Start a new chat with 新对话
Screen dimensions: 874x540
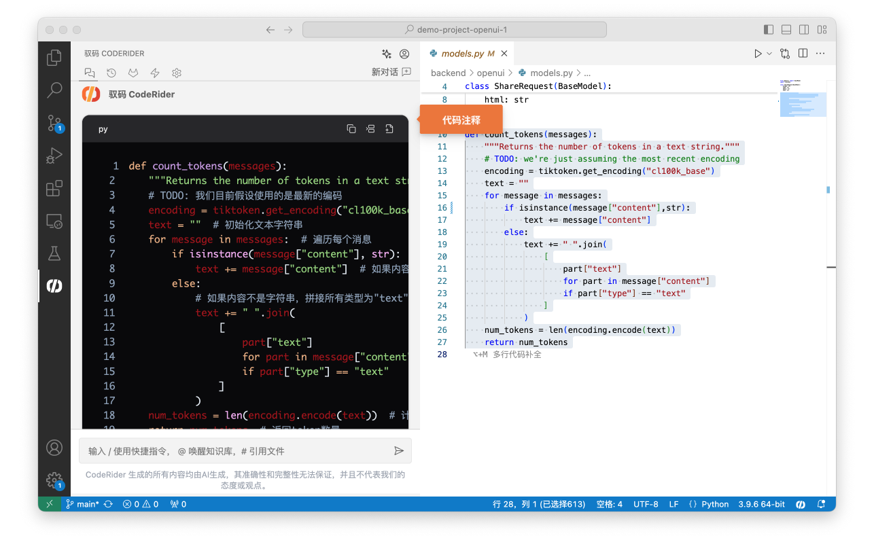[x=391, y=72]
